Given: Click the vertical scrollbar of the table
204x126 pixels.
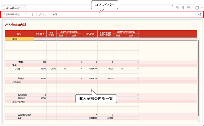Looking at the screenshot, I should pyautogui.click(x=198, y=76).
